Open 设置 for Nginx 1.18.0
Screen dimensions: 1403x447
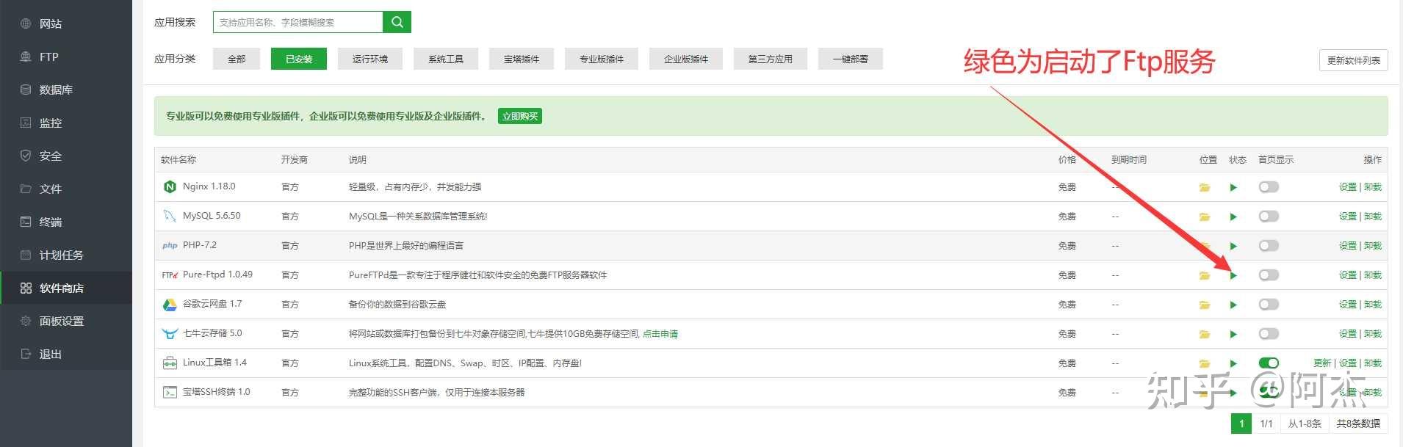1347,187
